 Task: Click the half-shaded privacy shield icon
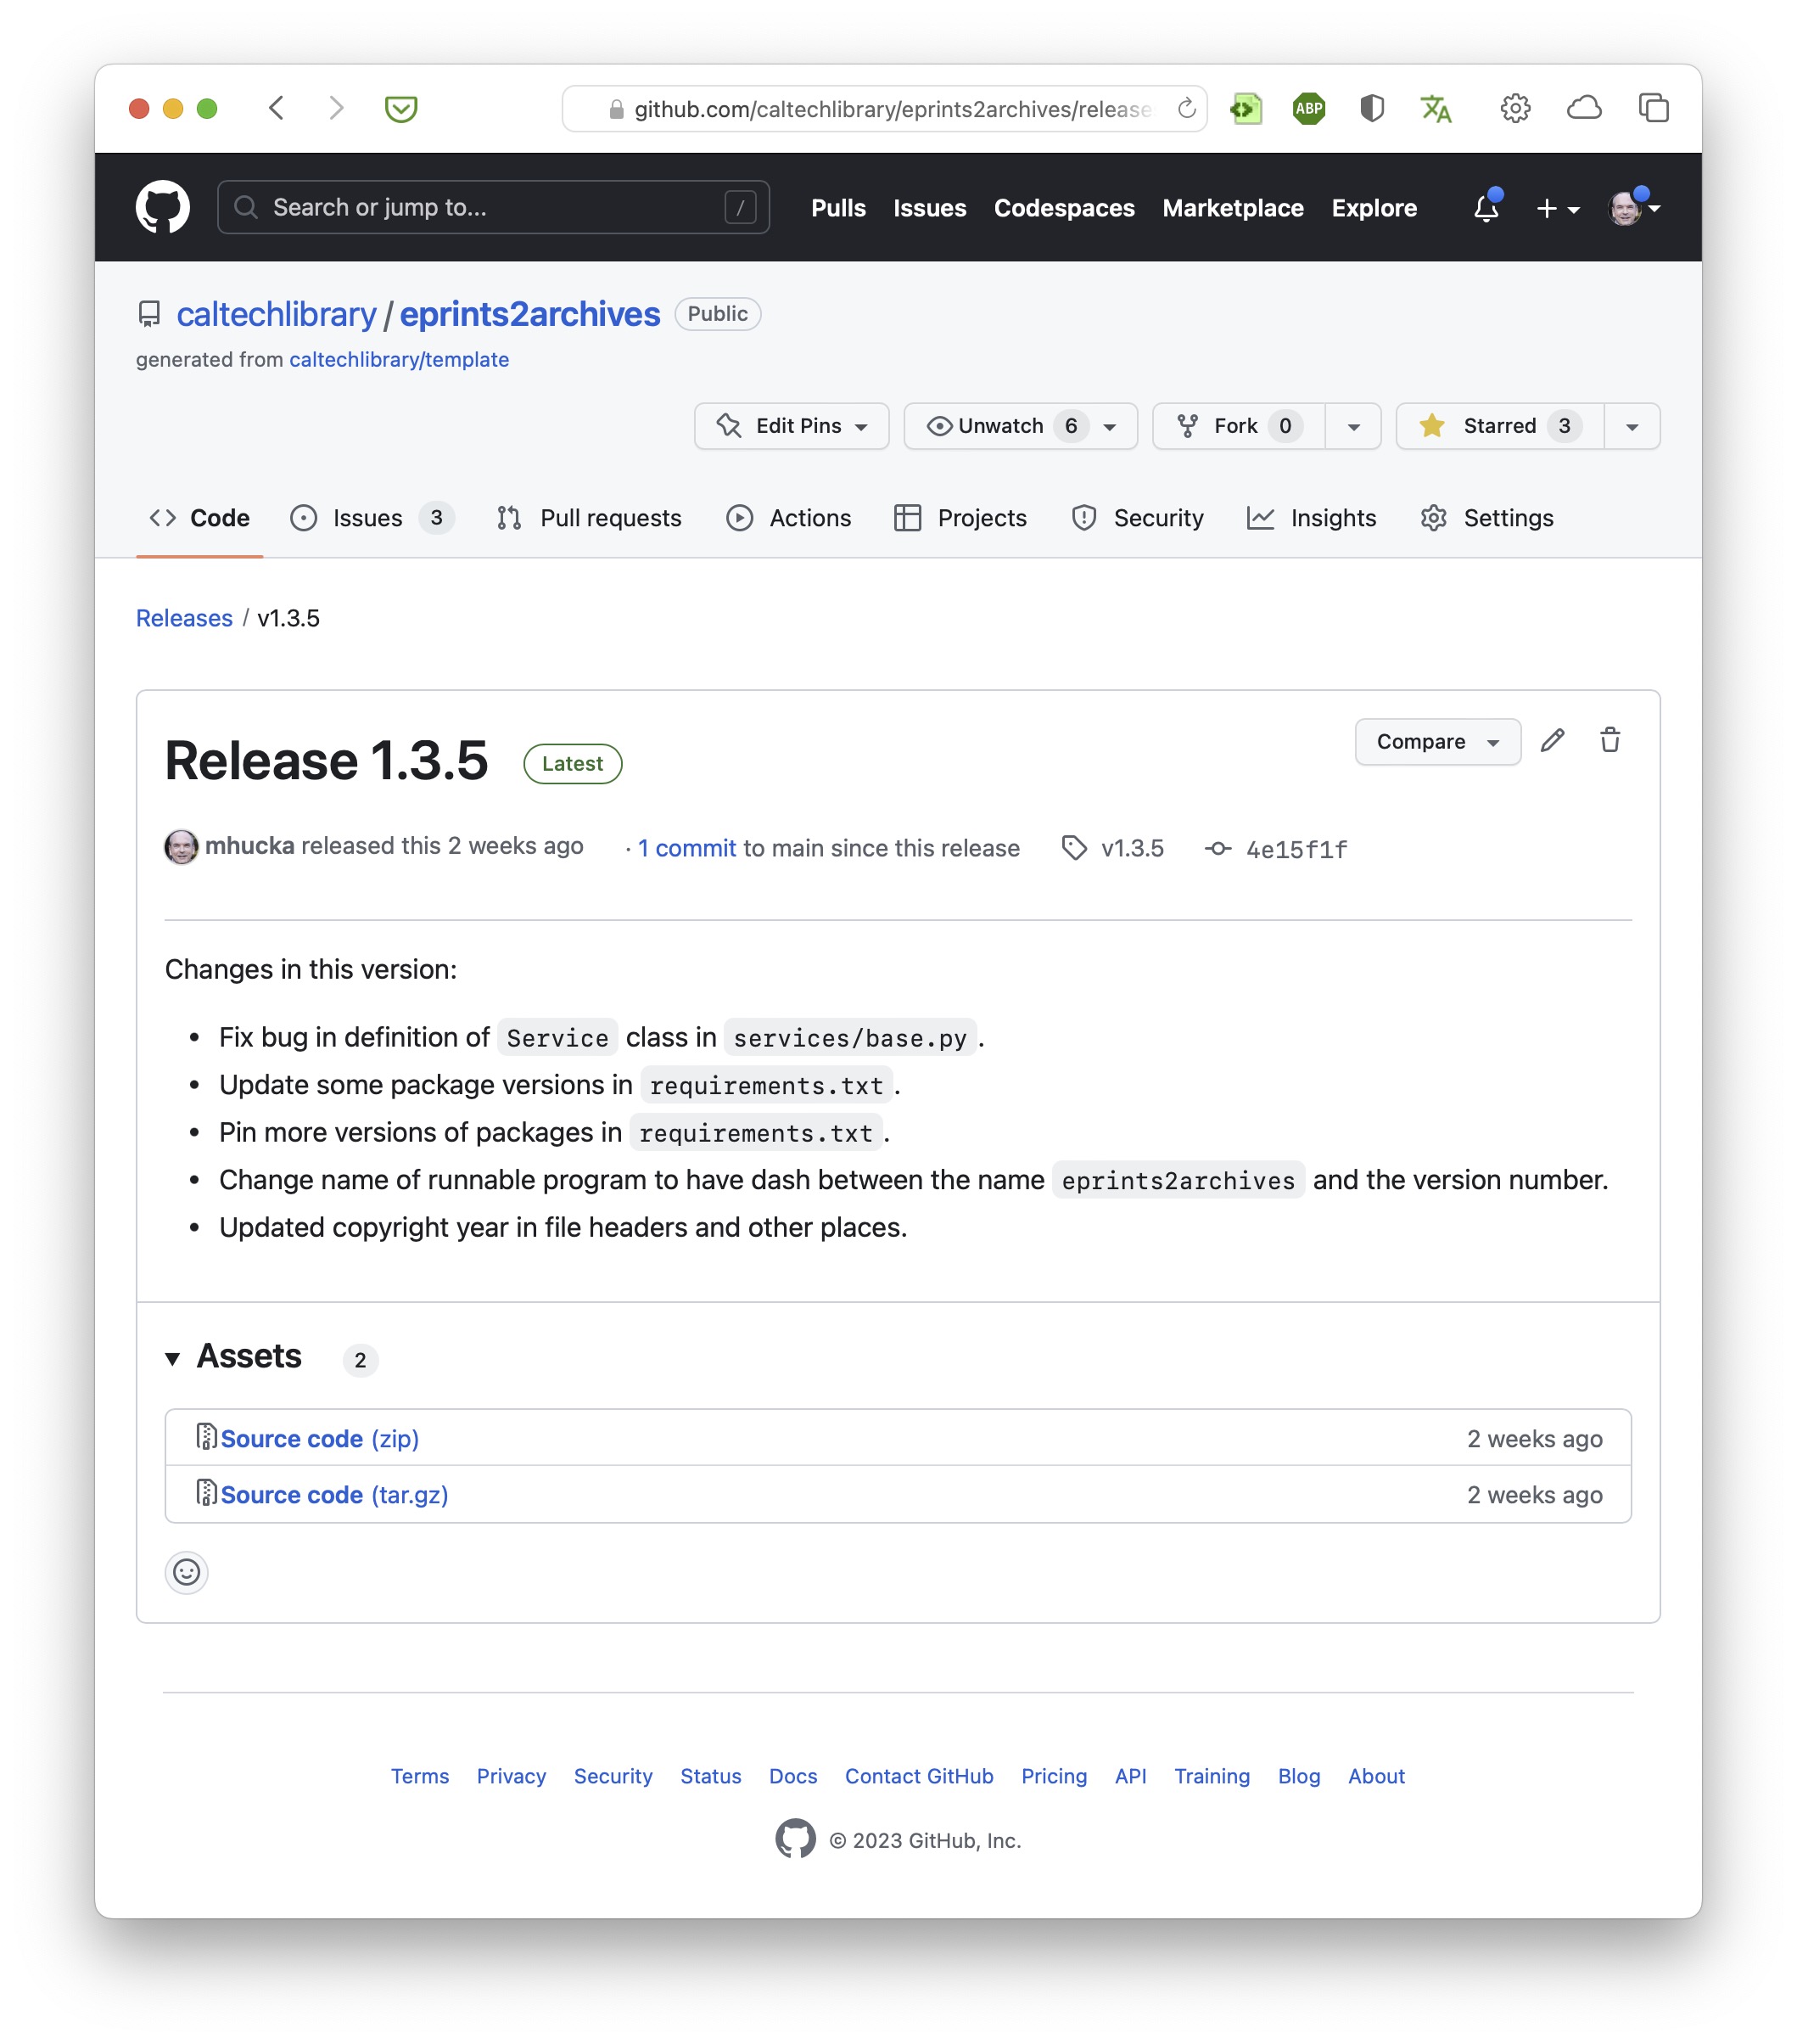(x=1371, y=108)
